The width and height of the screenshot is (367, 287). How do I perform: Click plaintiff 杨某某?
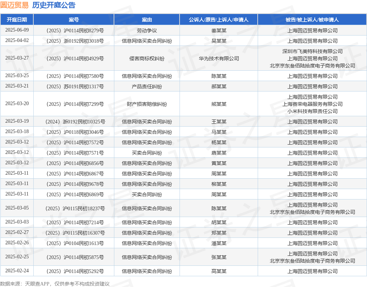pyautogui.click(x=219, y=142)
